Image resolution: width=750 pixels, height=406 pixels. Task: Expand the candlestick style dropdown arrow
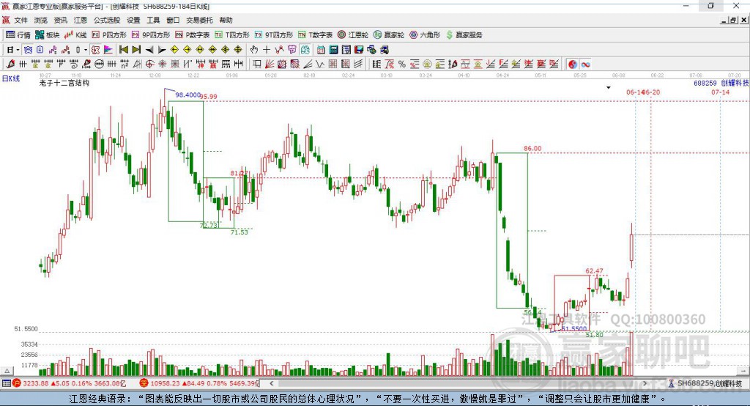(86, 50)
